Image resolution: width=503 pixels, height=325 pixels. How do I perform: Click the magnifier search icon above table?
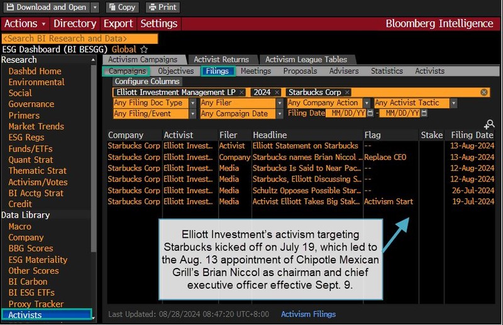click(x=489, y=124)
